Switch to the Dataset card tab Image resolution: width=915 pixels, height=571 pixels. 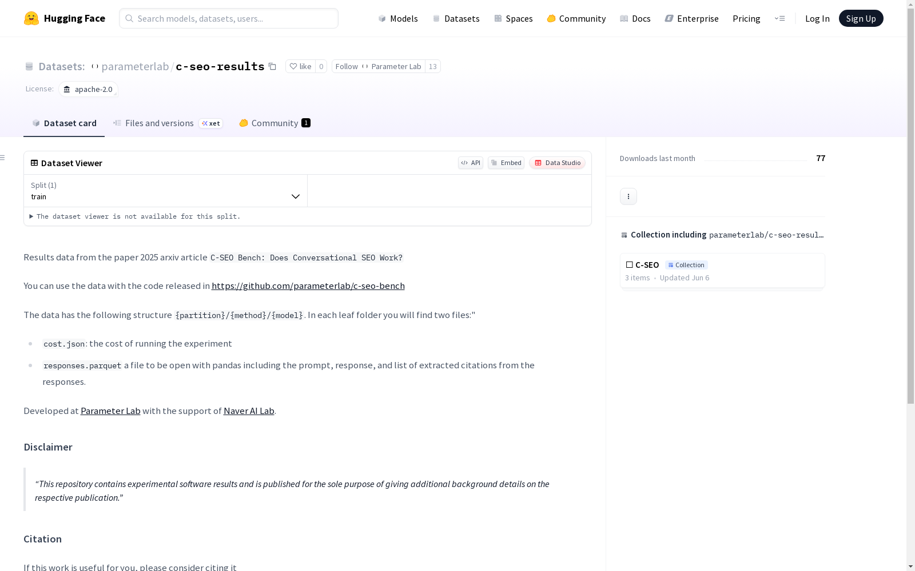(x=64, y=123)
